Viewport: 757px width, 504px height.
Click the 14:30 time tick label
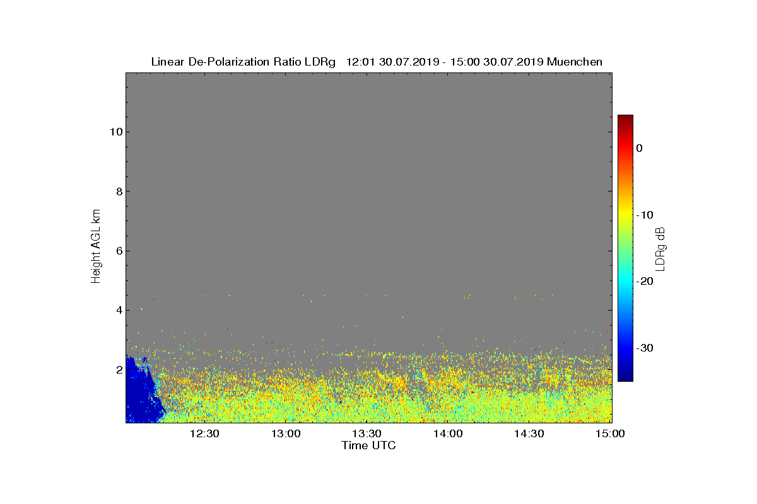pyautogui.click(x=529, y=433)
